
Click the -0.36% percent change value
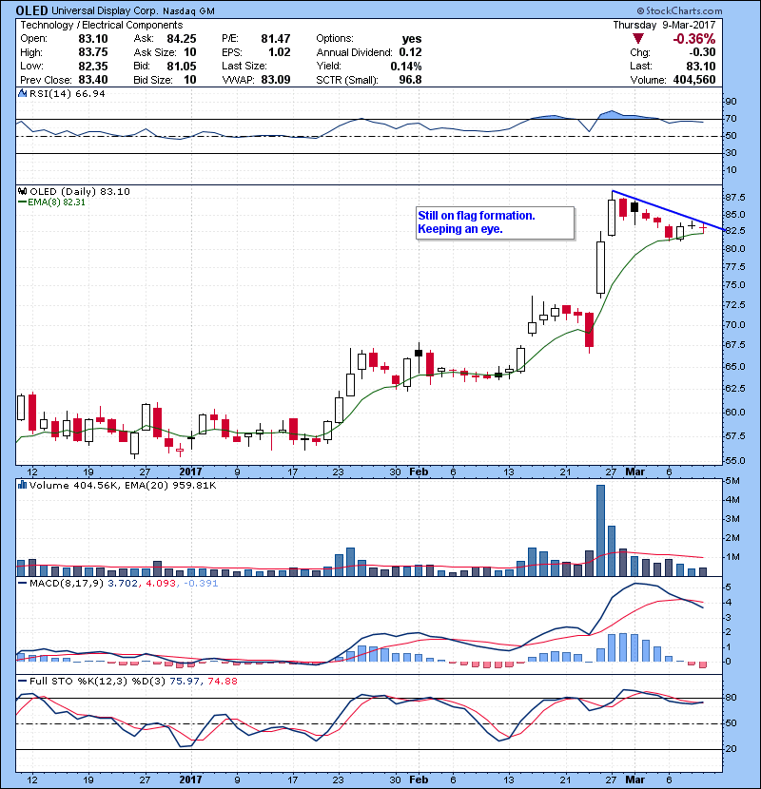tap(694, 39)
